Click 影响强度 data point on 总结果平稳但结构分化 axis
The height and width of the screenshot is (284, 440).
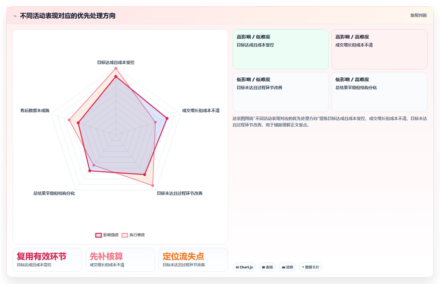click(90, 171)
